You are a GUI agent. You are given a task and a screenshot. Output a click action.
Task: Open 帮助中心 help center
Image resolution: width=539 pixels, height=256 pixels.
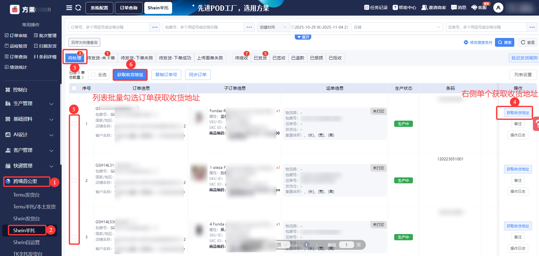tap(404, 8)
